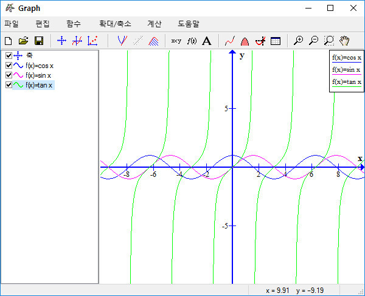Click Insert tangent toolbar icon
The height and width of the screenshot is (296, 365).
coord(122,41)
